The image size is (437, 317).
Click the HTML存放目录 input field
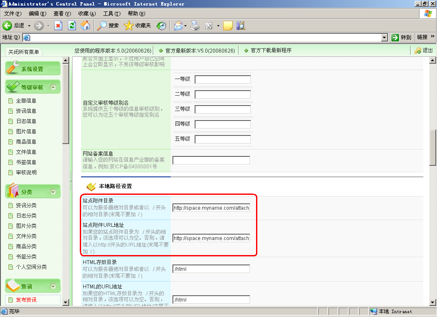[211, 269]
